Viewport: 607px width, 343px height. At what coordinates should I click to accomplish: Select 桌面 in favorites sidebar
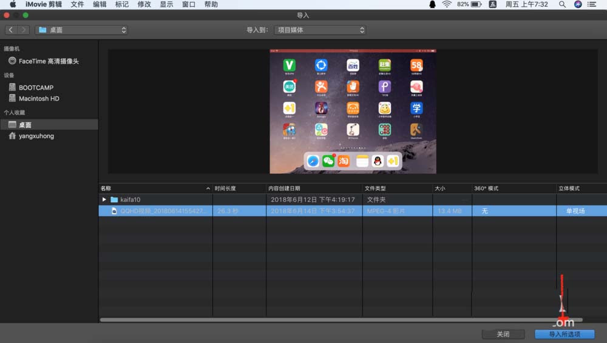coord(49,124)
